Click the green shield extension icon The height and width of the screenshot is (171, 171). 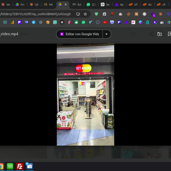(x=96, y=14)
